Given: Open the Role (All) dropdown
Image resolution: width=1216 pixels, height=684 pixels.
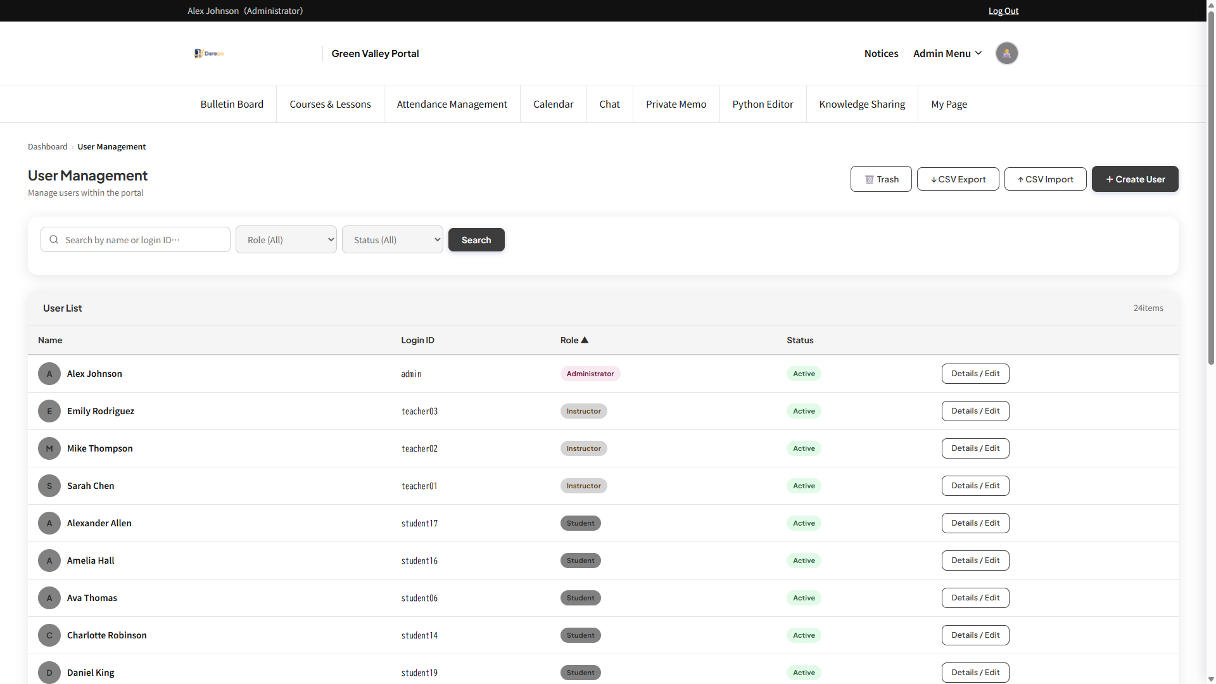Looking at the screenshot, I should click(x=286, y=239).
